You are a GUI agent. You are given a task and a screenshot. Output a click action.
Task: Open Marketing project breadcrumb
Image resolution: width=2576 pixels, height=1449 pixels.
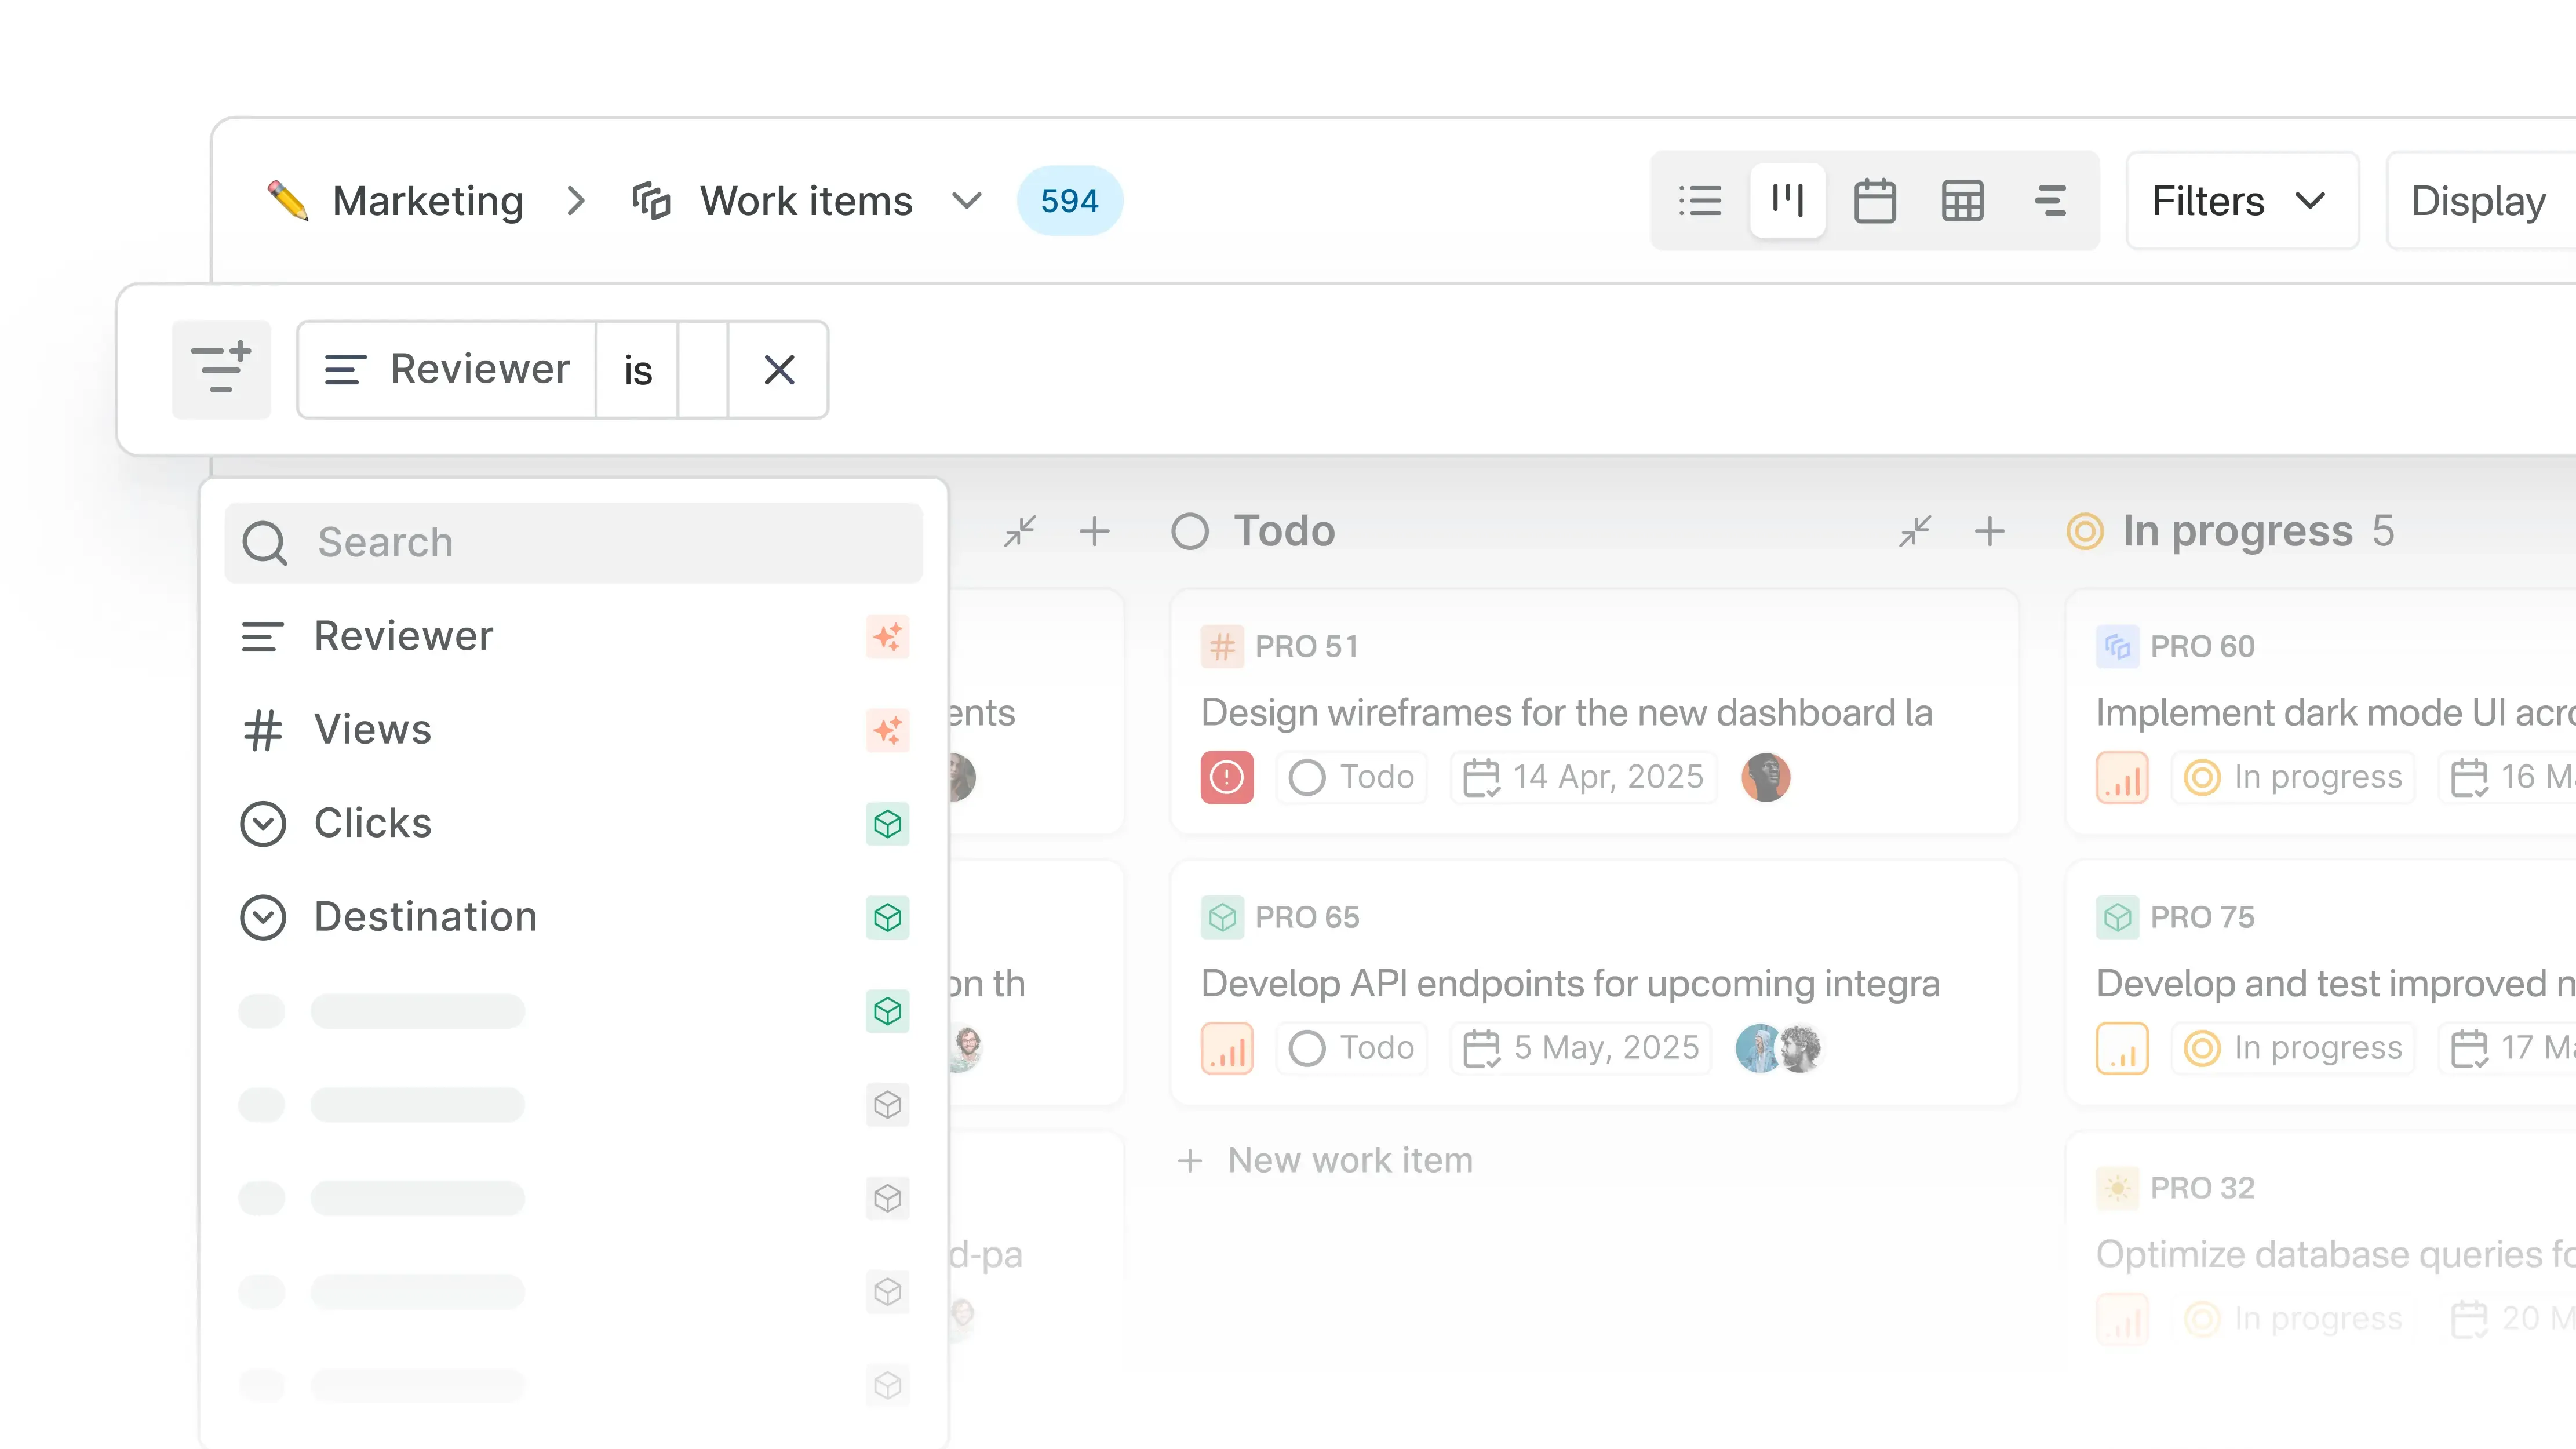click(427, 201)
